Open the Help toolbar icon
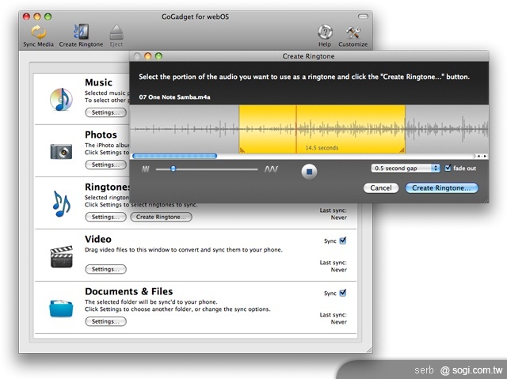This screenshot has height=379, width=507. tap(325, 32)
